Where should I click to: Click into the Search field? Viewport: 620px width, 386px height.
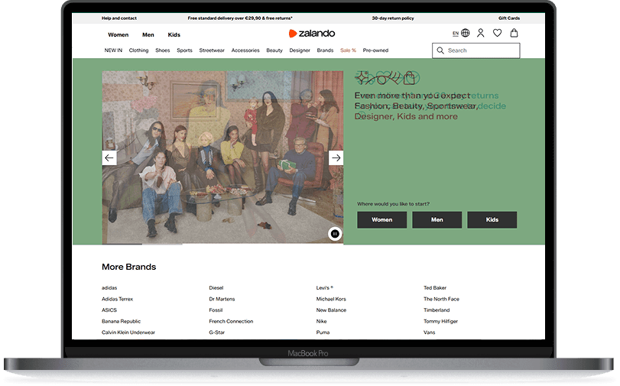click(x=476, y=50)
